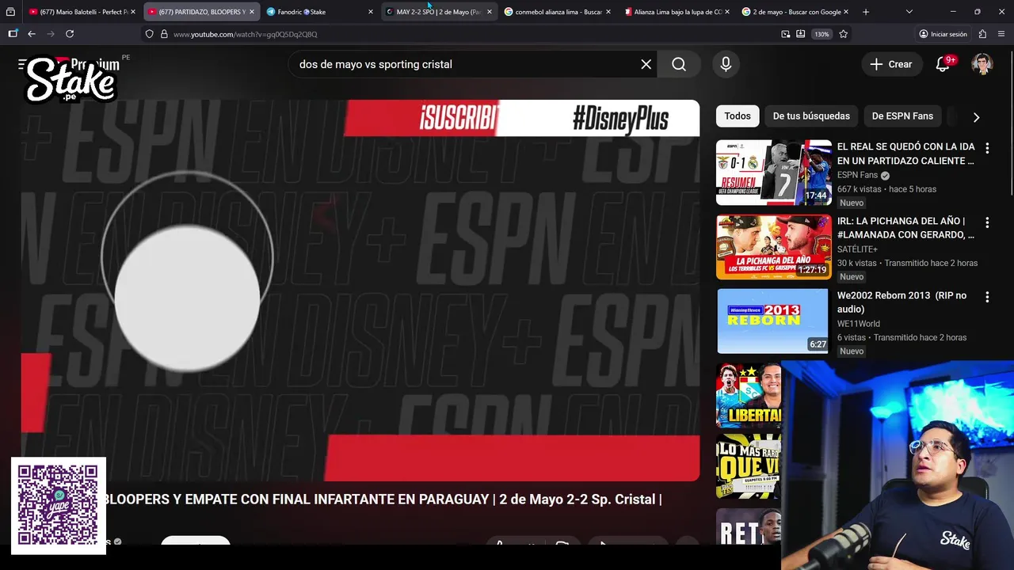Open EL REAL SE QUEDÓ CON LA IDA video title
This screenshot has height=570, width=1014.
[905, 154]
